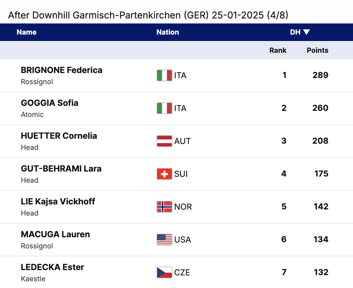
Task: Click the Czech flag icon
Action: tap(164, 272)
